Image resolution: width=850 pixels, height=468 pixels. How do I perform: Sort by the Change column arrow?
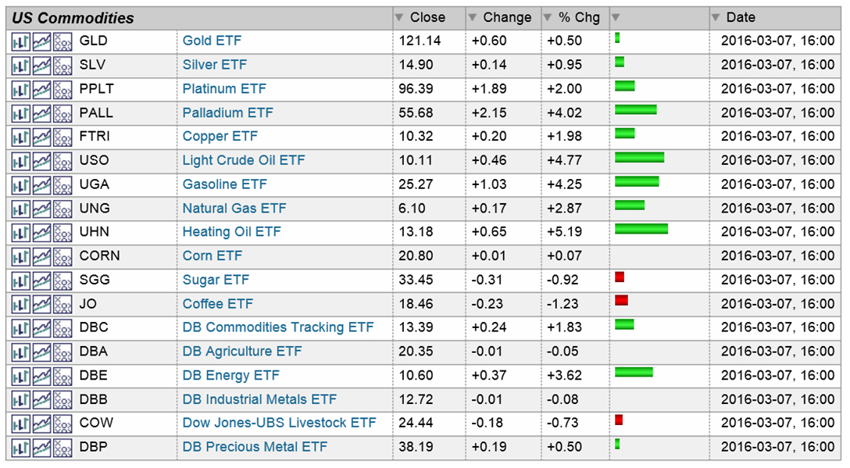[x=473, y=18]
